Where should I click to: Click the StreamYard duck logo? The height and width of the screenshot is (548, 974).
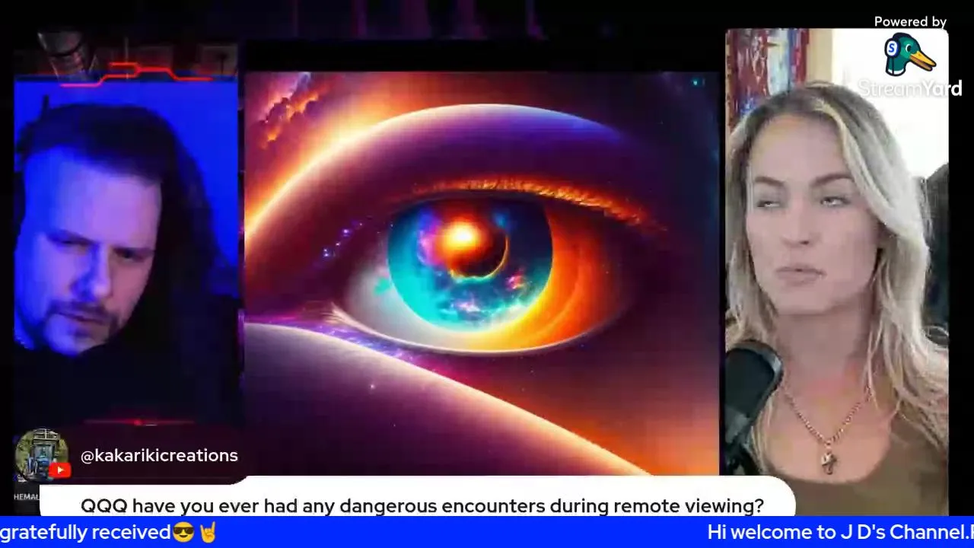coord(909,54)
